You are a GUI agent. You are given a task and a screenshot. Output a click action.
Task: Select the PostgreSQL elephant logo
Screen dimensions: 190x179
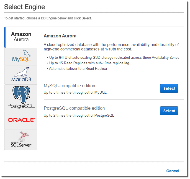[21, 98]
